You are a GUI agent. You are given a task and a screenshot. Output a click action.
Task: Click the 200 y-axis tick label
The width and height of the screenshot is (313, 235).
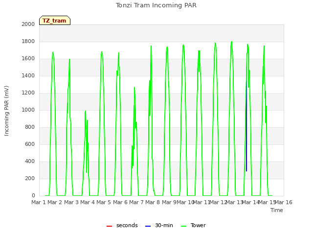30,178
